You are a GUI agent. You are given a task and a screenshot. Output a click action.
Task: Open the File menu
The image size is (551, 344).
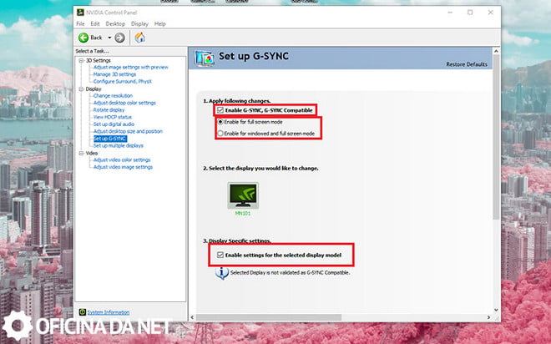click(x=80, y=24)
